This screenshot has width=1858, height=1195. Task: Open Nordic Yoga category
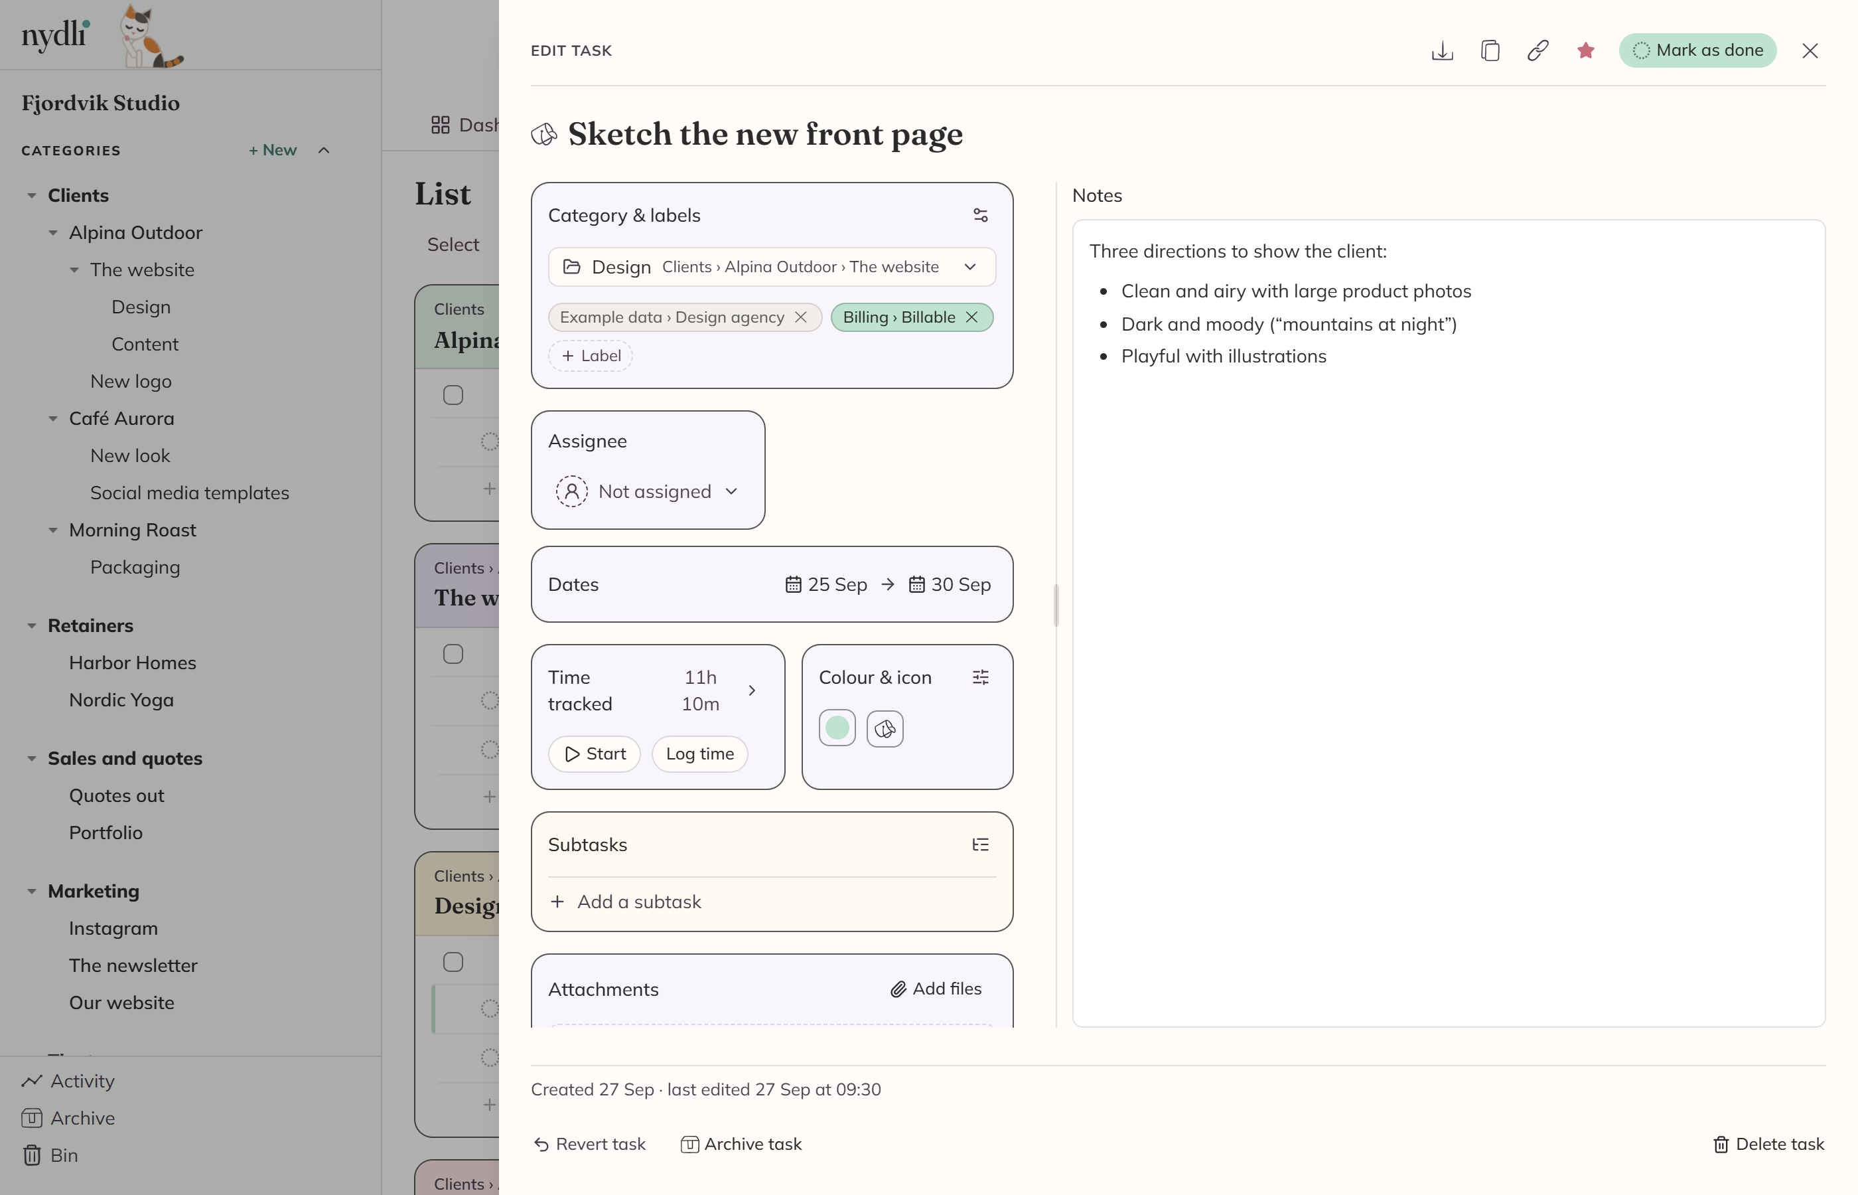click(x=121, y=700)
